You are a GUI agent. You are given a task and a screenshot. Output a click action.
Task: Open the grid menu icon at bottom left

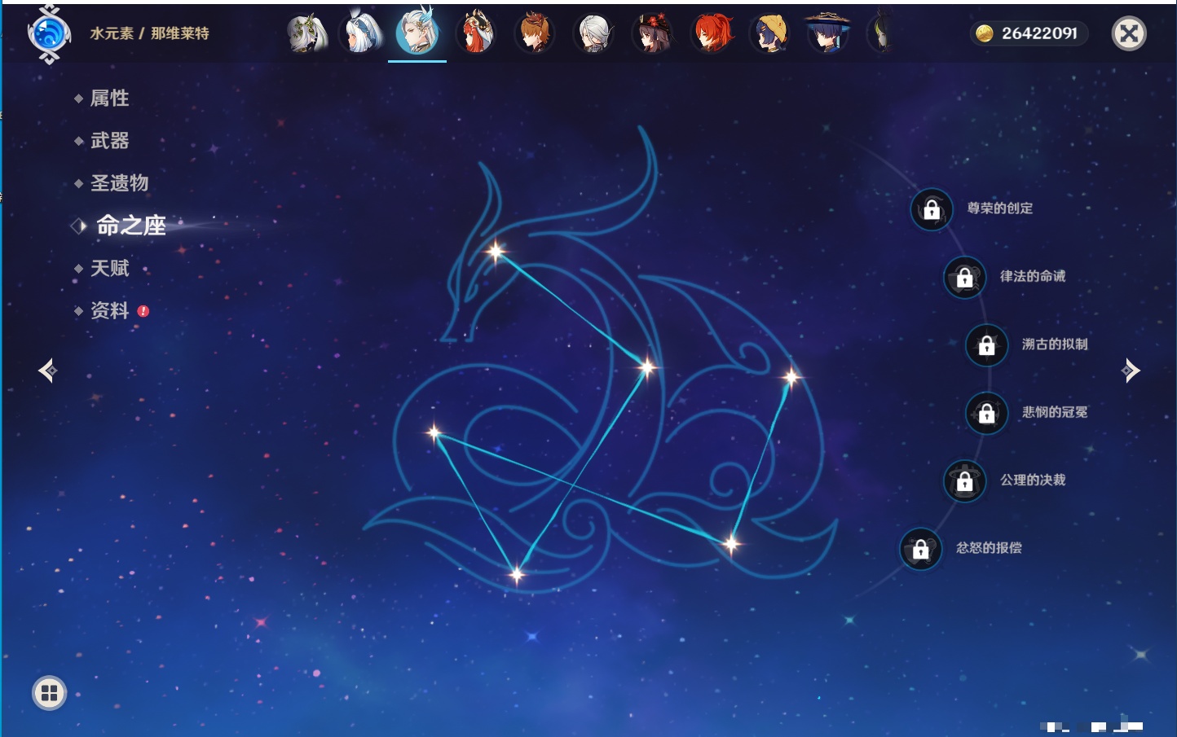tap(49, 693)
